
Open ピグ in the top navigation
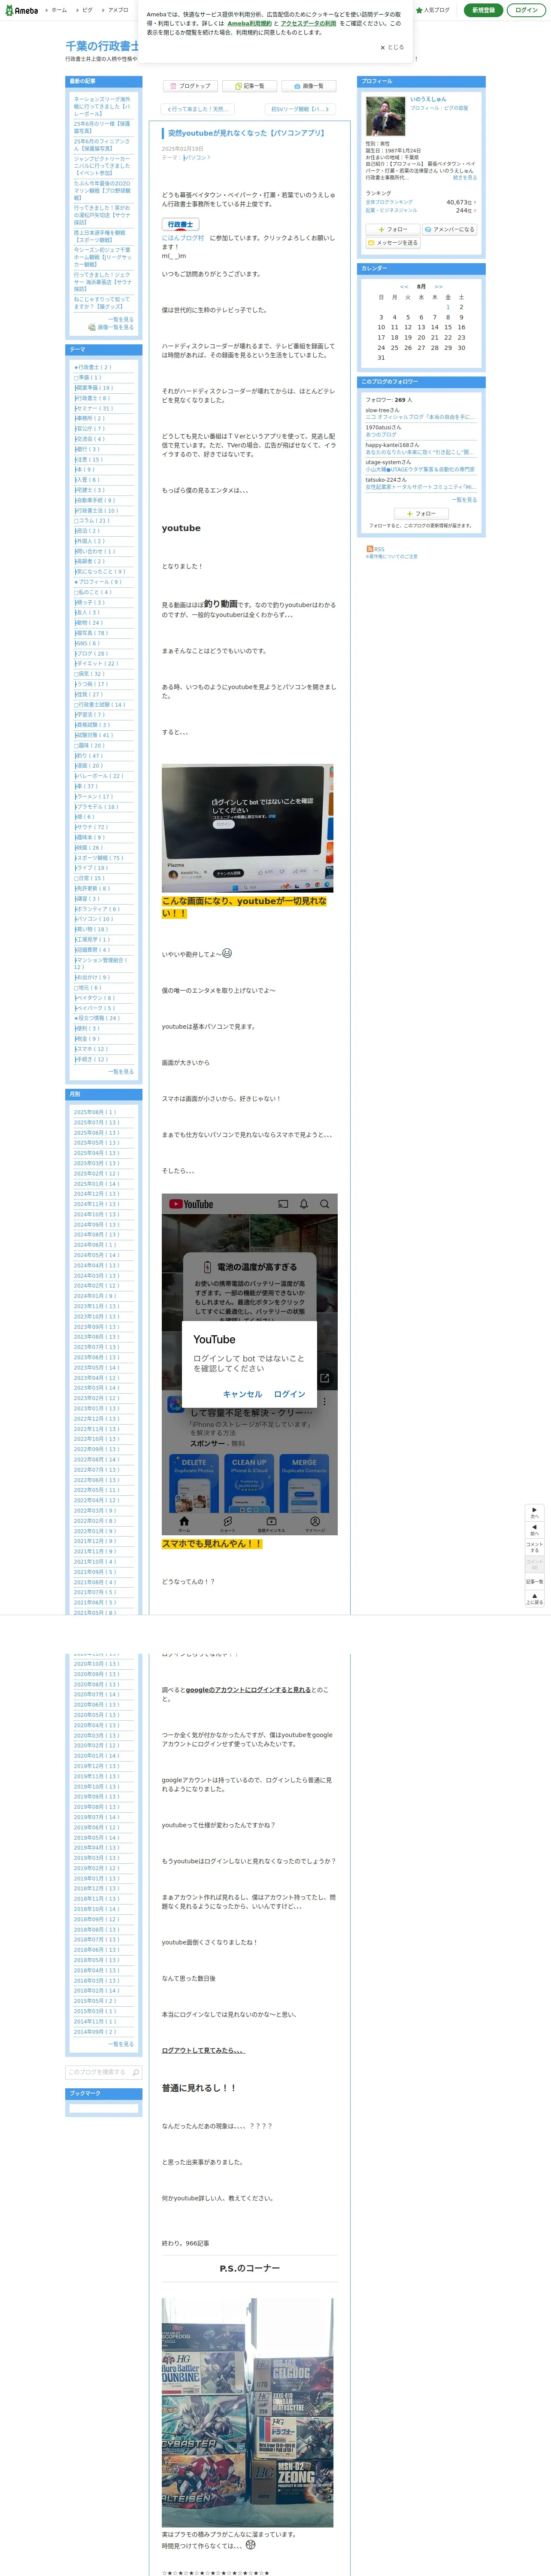tap(85, 10)
